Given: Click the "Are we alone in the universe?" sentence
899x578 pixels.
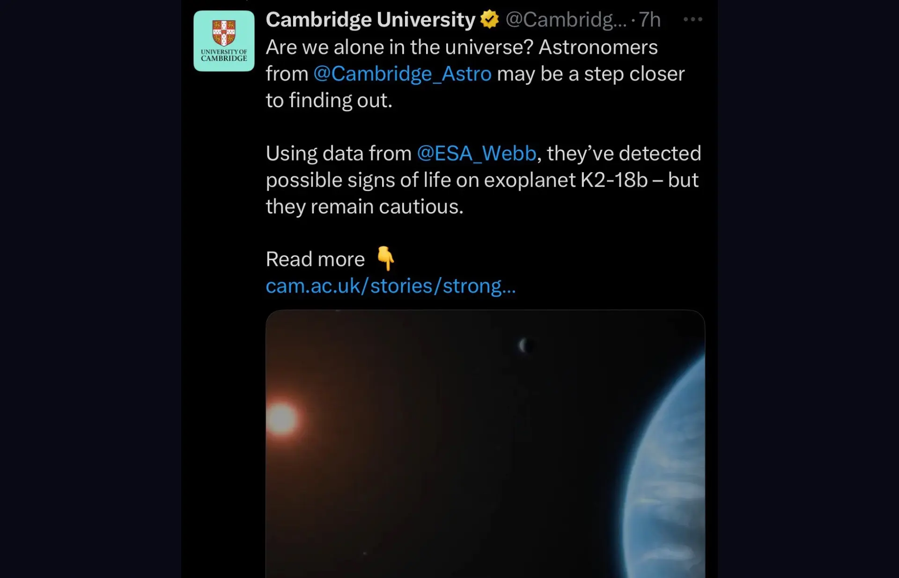Looking at the screenshot, I should 399,47.
